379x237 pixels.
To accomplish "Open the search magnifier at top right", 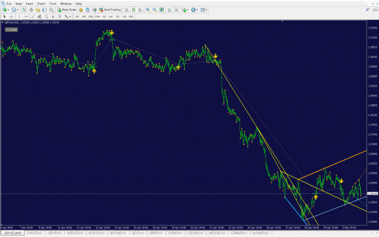I will click(367, 10).
